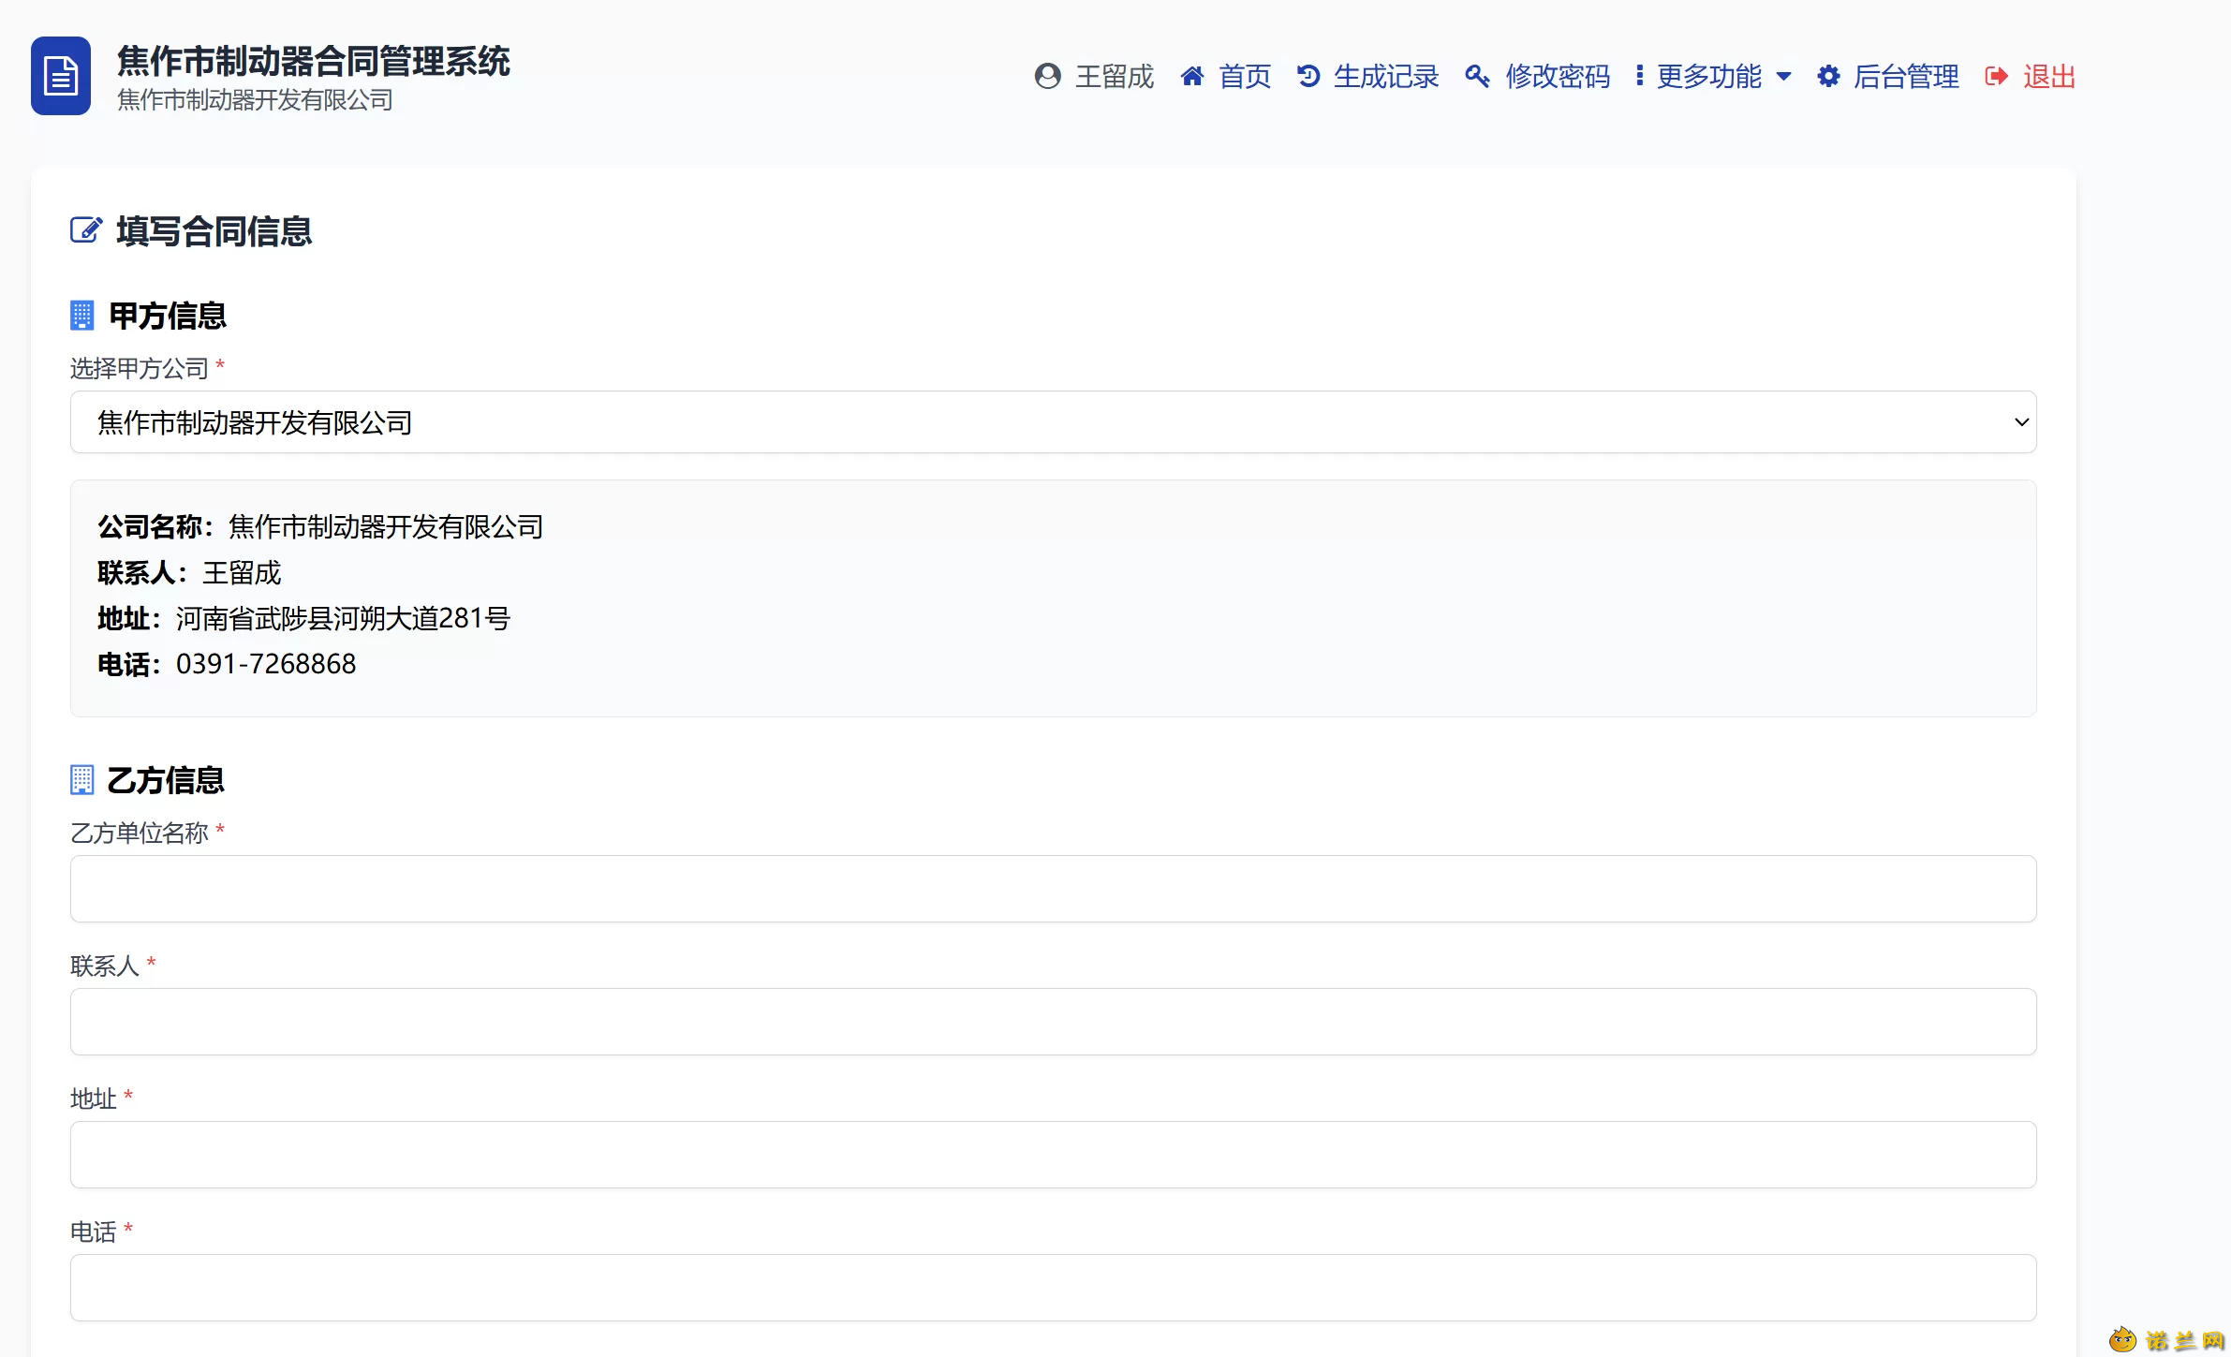This screenshot has width=2231, height=1357.
Task: Open the 选择甲方公司 select box
Action: (x=1054, y=422)
